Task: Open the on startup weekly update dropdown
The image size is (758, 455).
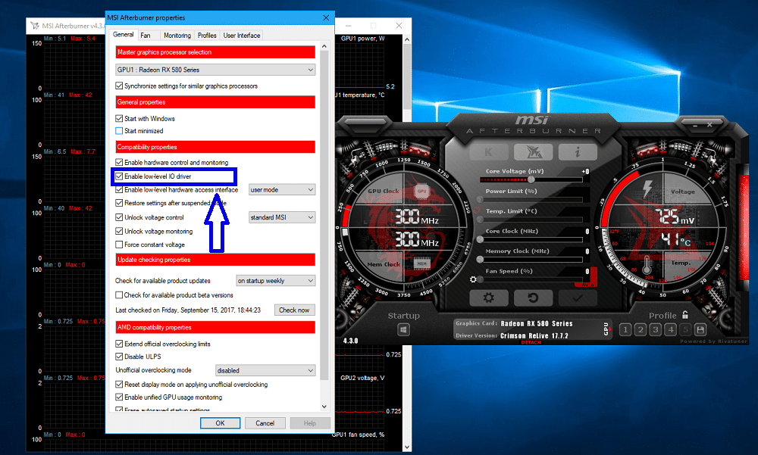Action: click(x=276, y=281)
